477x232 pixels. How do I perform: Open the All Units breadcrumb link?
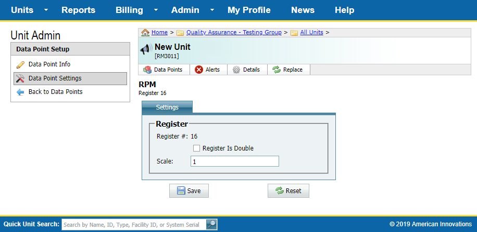311,32
